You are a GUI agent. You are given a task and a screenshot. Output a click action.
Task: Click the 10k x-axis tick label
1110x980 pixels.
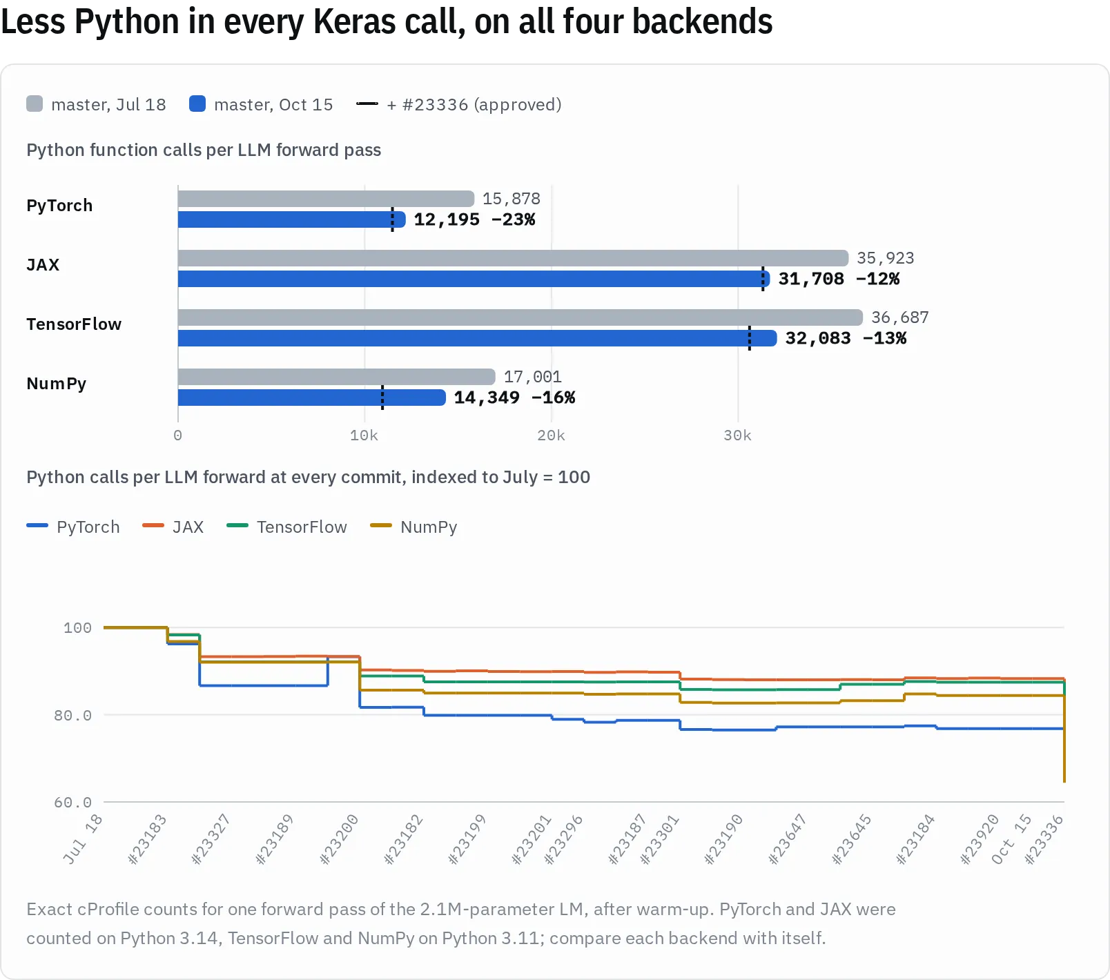click(x=364, y=435)
